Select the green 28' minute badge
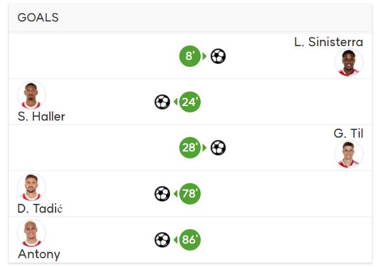This screenshot has height=267, width=380. (x=190, y=148)
